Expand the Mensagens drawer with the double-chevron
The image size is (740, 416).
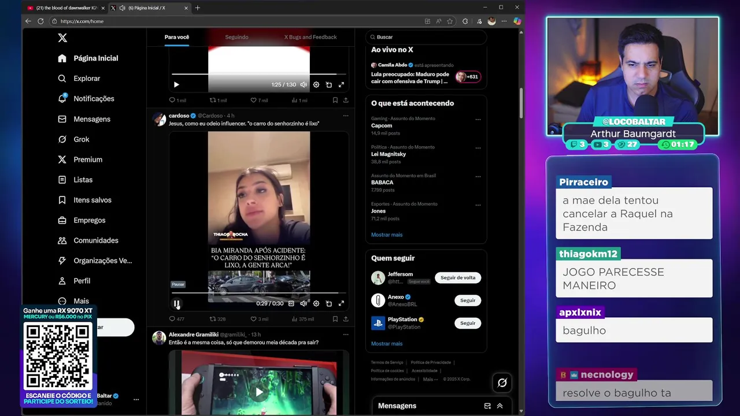pyautogui.click(x=500, y=406)
